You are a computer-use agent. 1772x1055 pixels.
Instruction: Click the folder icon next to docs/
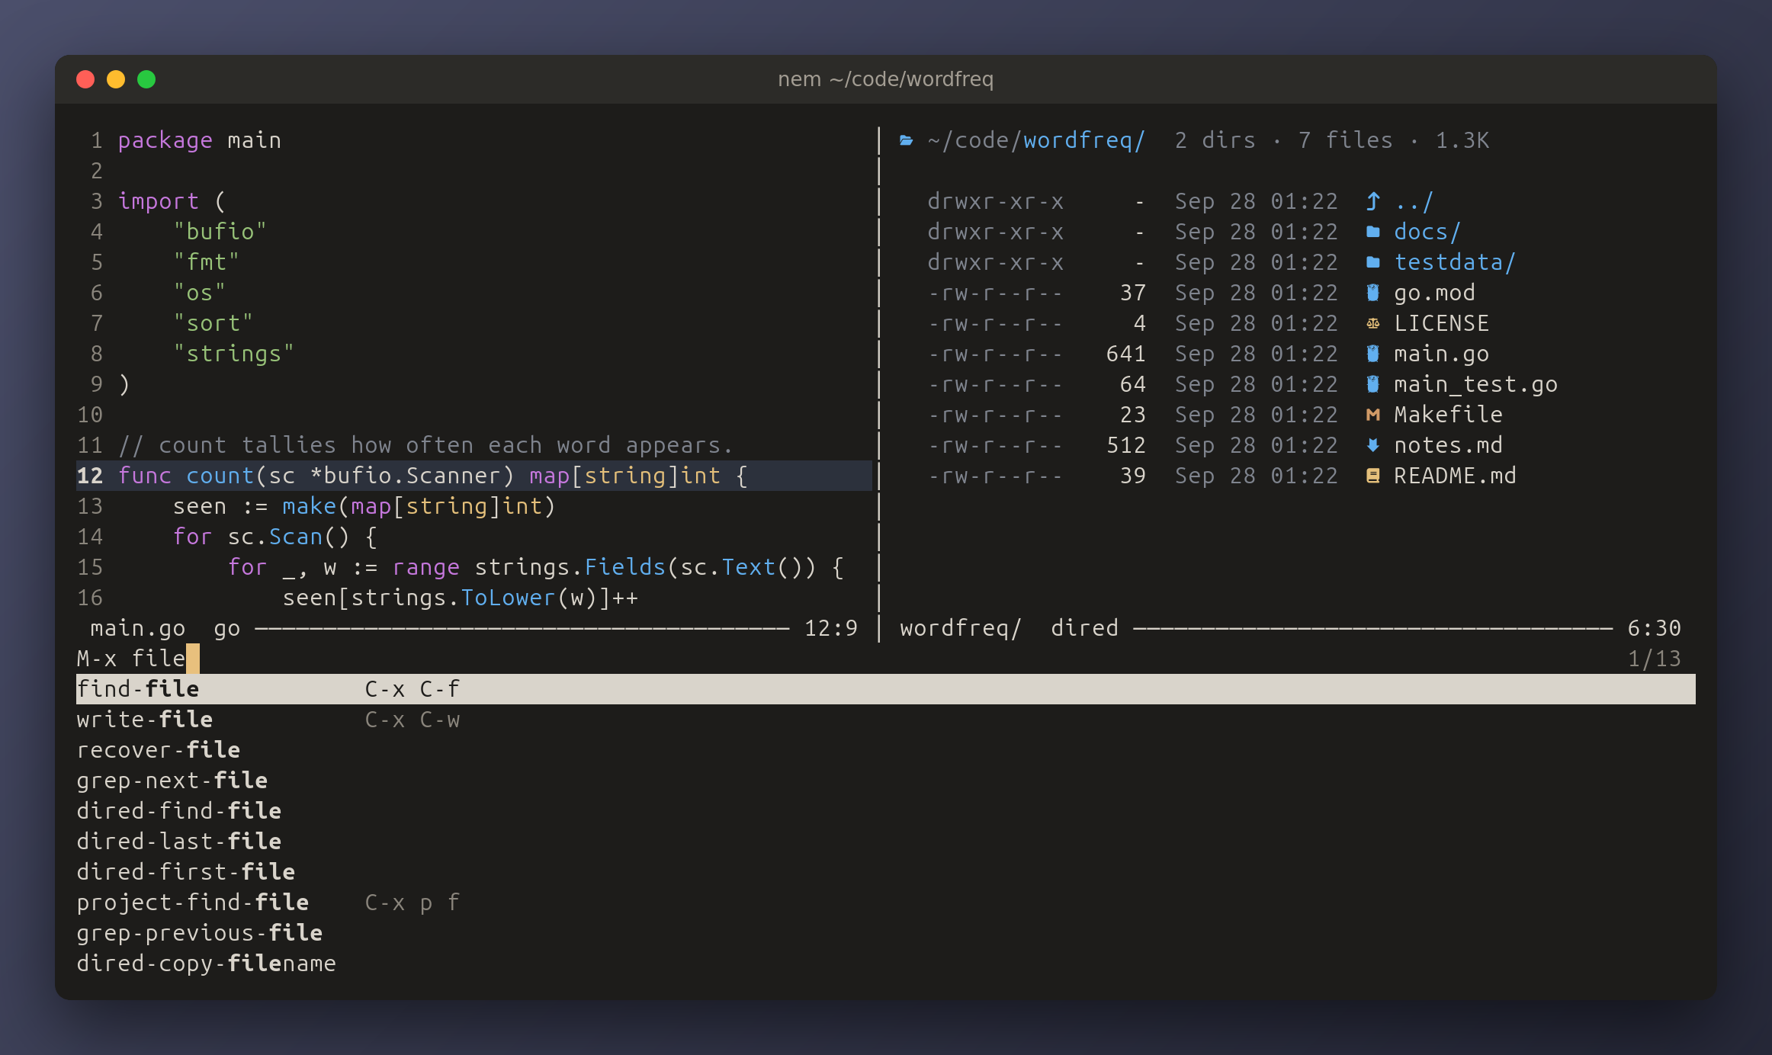click(x=1373, y=232)
